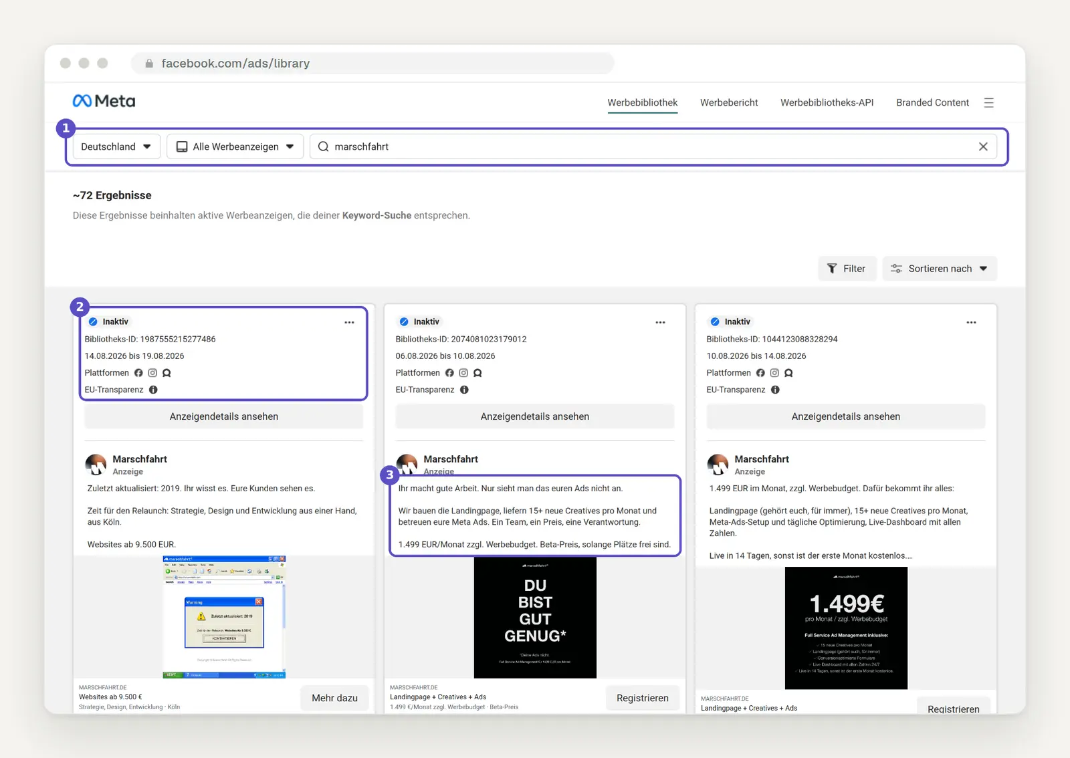Clear the marschfahrt search with X

coord(983,146)
